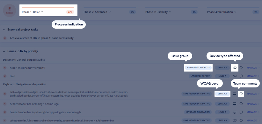Image resolution: width=262 pixels, height=124 pixels.
Task: Click the Phase 3 progress bar
Action: [171, 8]
